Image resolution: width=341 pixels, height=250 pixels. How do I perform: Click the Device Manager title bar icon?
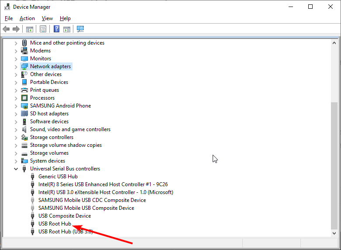pos(7,7)
